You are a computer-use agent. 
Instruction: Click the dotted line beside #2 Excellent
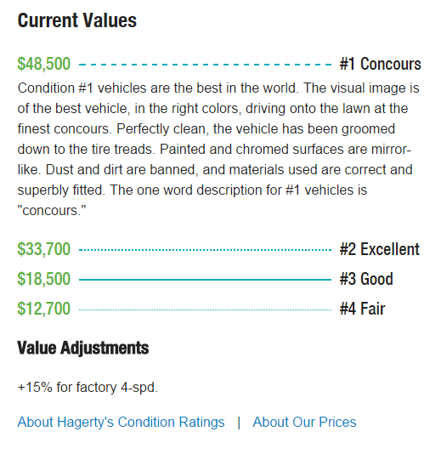206,250
